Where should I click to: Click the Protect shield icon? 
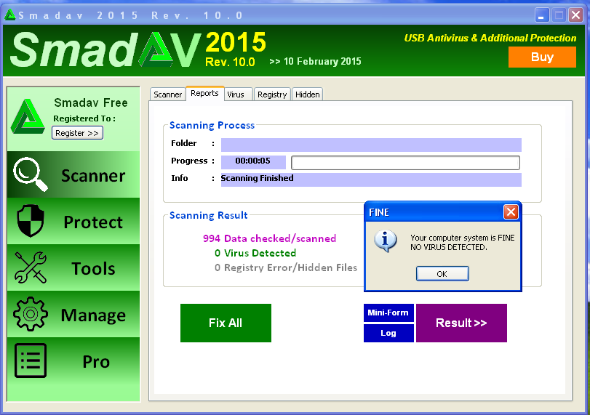pos(31,221)
